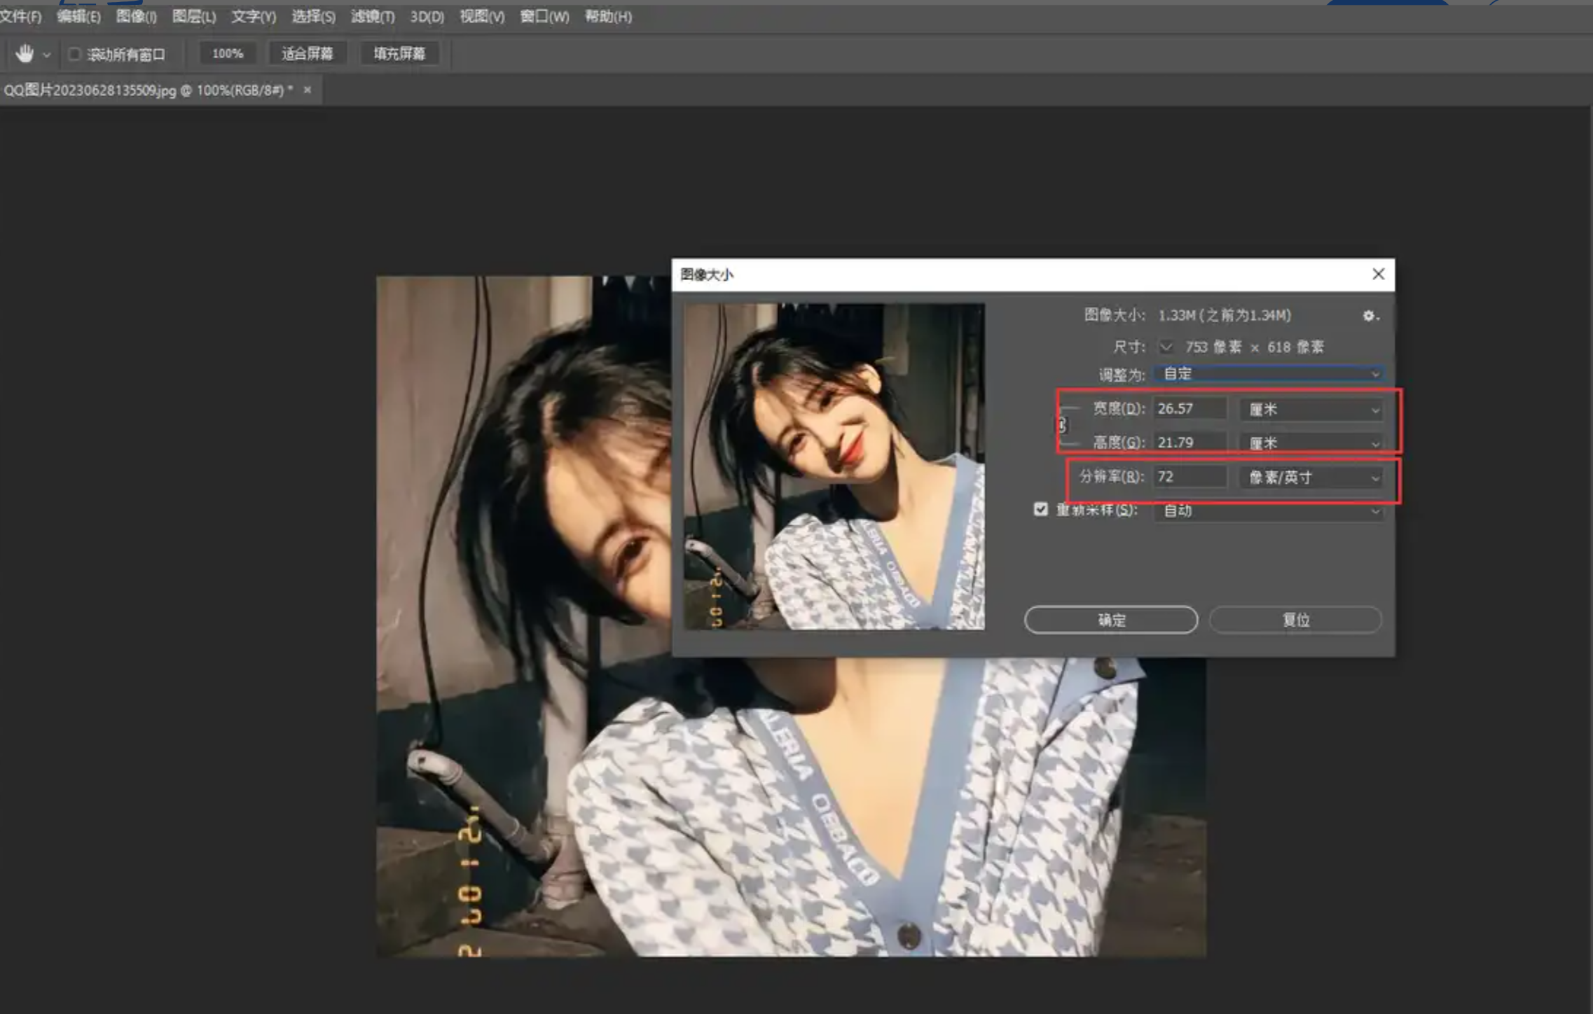Viewport: 1593px width, 1014px height.
Task: Close the Image Size dialog
Action: click(x=1378, y=275)
